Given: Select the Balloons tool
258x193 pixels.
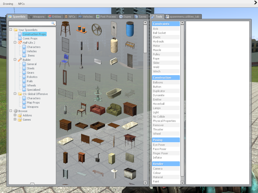Looking at the screenshot, I should point(166,82).
